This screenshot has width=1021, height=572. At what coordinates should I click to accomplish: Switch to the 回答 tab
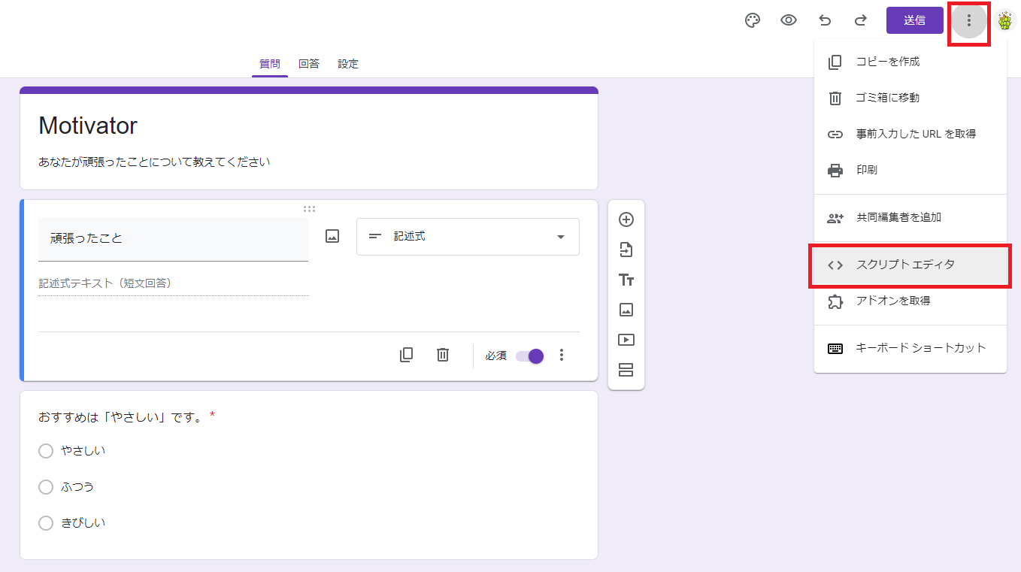click(x=309, y=64)
